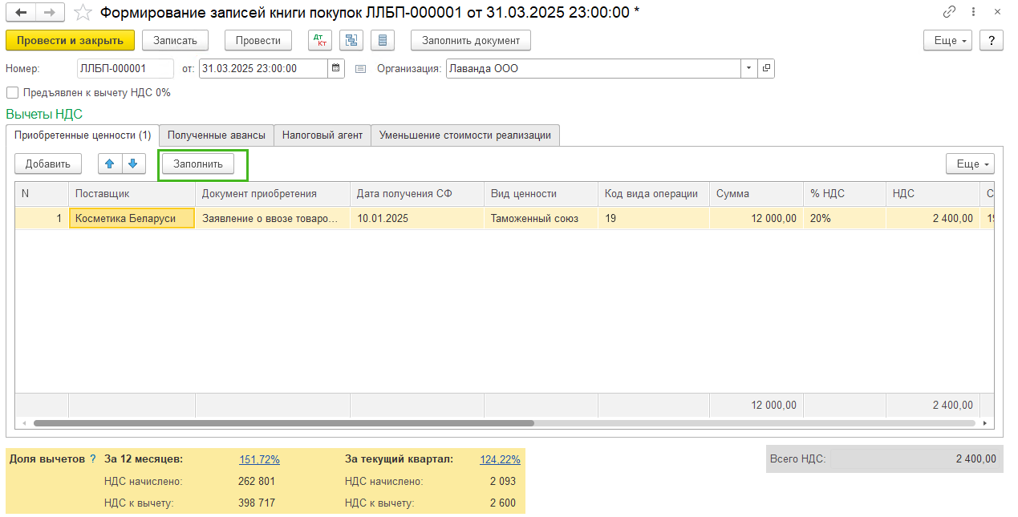Viewport: 1018px width, 517px height.
Task: Add document to favorites star
Action: coord(82,12)
